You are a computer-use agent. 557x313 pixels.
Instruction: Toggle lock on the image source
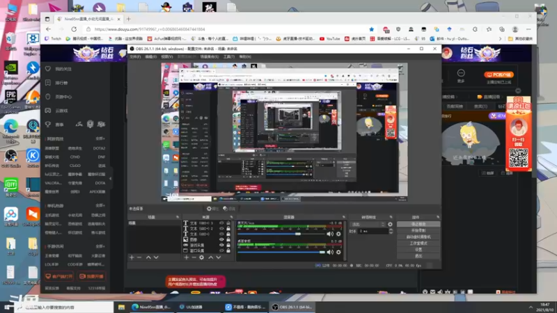pyautogui.click(x=228, y=239)
